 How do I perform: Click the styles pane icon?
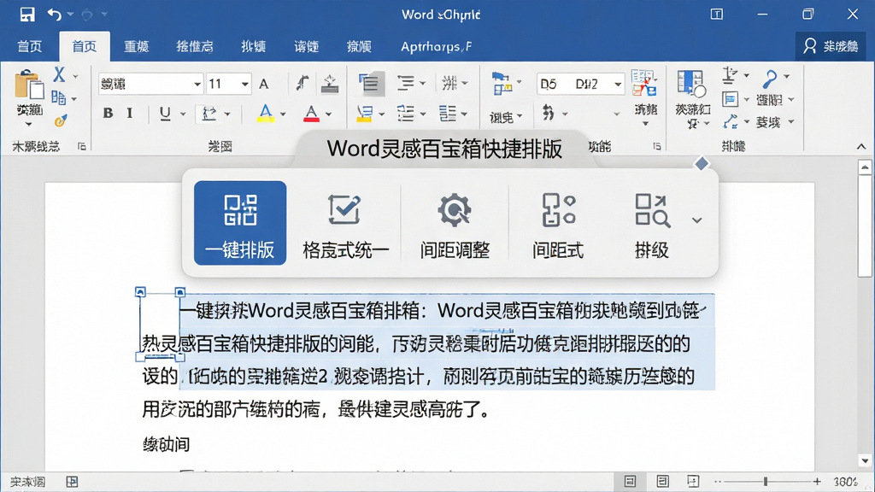coord(644,84)
